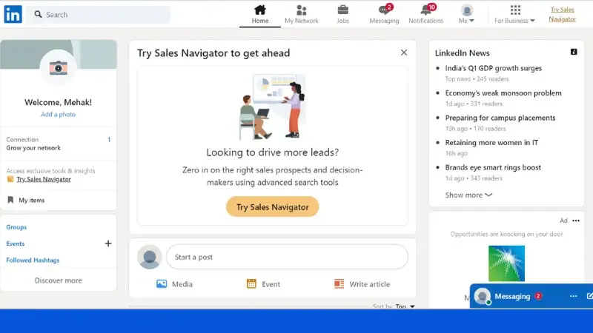Compose new message from Messaging overlay

[589, 296]
